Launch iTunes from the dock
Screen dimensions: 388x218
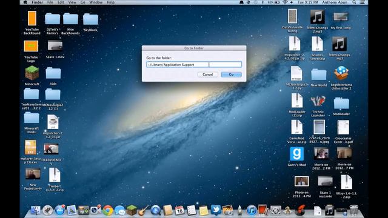[252, 210]
